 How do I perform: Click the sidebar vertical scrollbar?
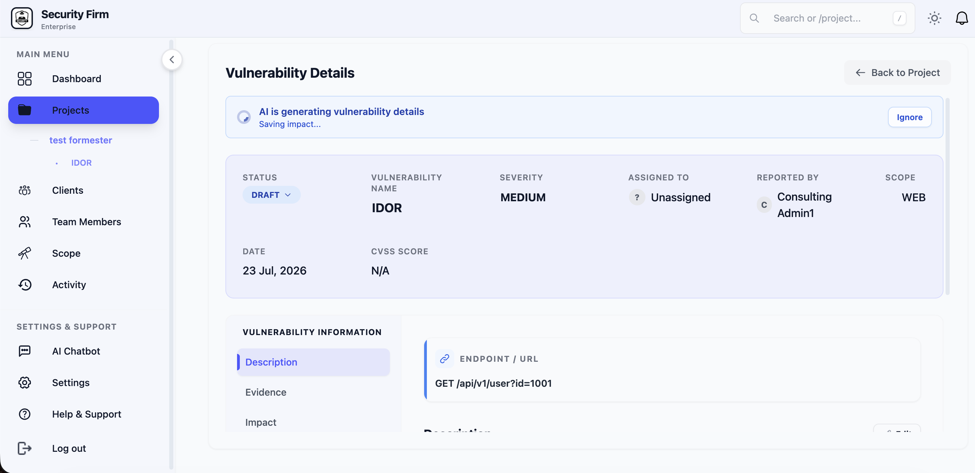coord(171,254)
